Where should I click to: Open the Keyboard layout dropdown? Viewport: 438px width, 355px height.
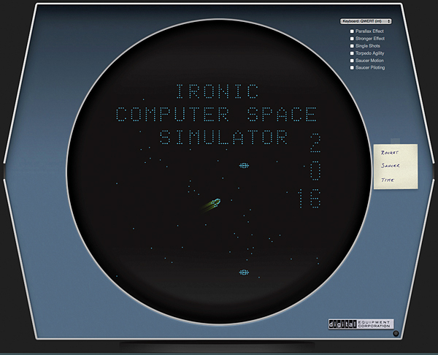coord(366,21)
